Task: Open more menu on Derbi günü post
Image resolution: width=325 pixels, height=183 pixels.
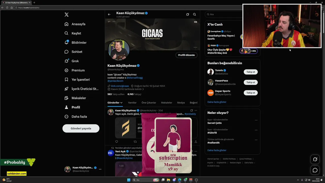Action: click(196, 111)
